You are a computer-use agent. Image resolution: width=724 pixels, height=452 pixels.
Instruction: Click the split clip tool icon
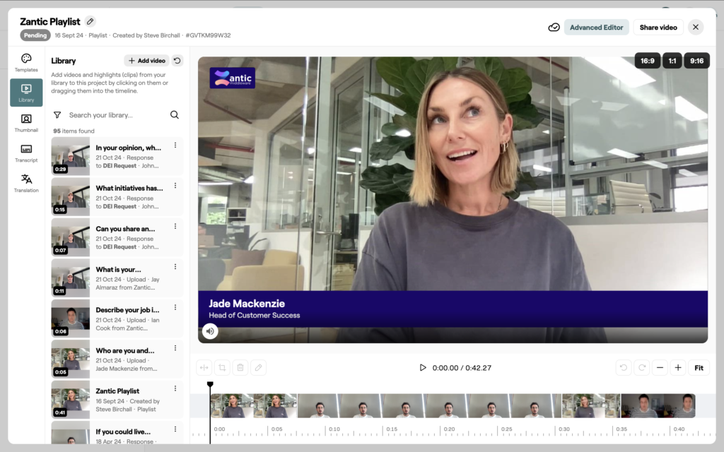pos(204,367)
